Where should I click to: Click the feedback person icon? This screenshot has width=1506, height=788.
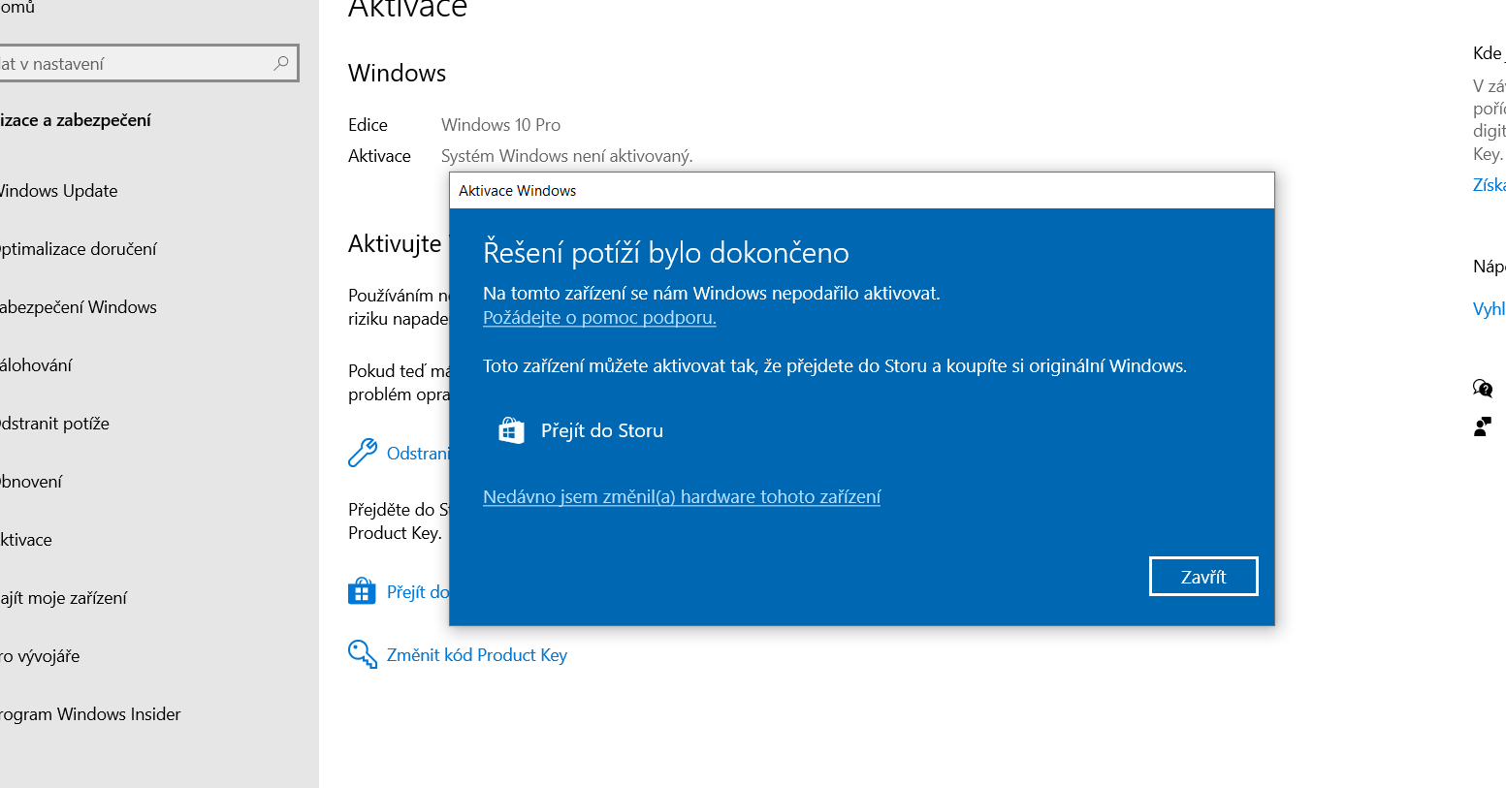(1482, 426)
